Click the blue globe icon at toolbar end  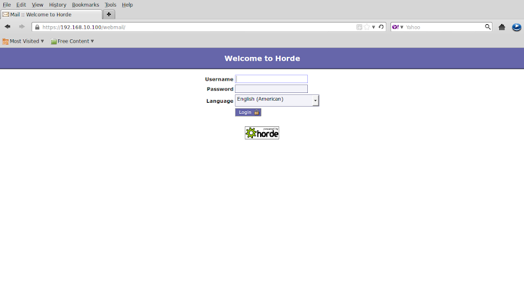(516, 27)
